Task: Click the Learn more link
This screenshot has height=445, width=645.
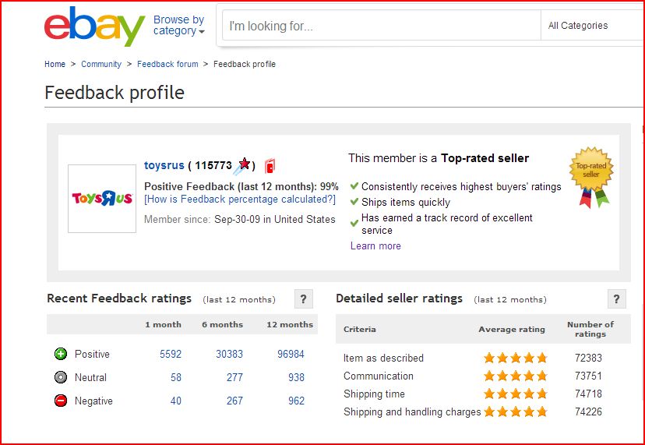Action: point(375,245)
